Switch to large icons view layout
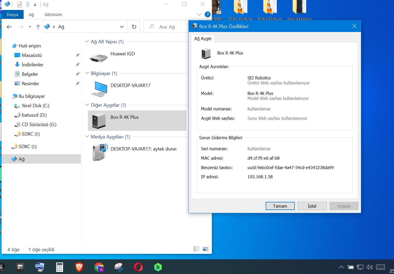 tap(206, 249)
